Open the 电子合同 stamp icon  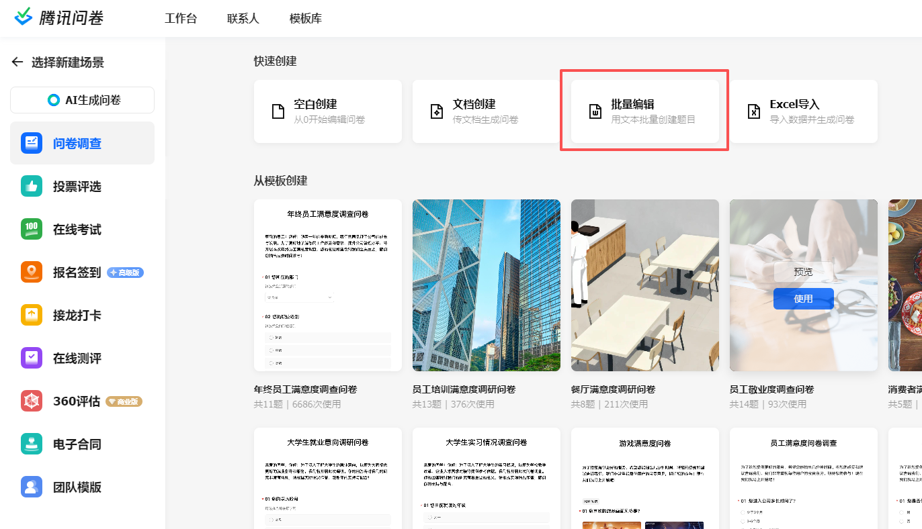tap(32, 444)
